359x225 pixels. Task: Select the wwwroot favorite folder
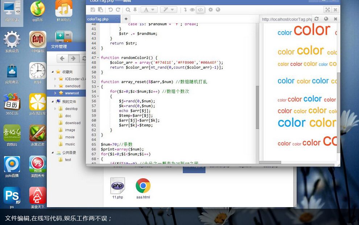72,93
